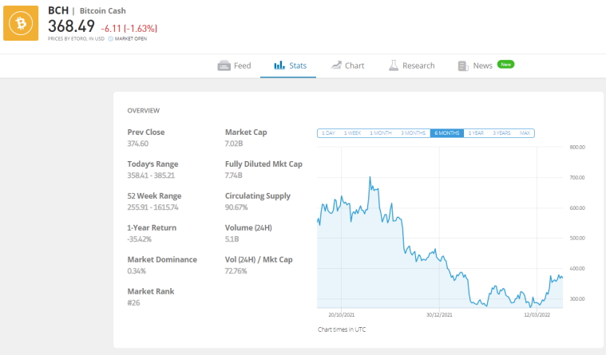The width and height of the screenshot is (606, 355).
Task: Click Market Dominance value 0.34%
Action: click(x=137, y=271)
